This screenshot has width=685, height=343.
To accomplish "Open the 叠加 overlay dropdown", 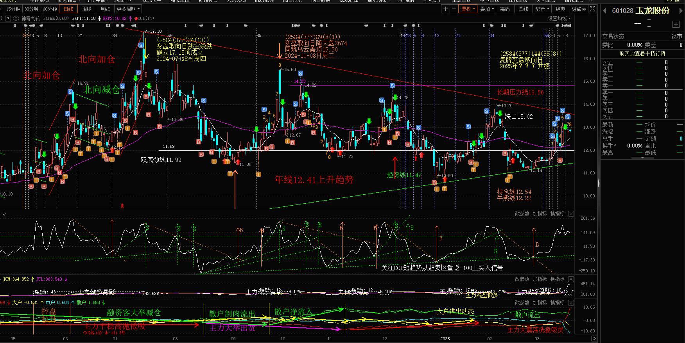I will pyautogui.click(x=487, y=9).
